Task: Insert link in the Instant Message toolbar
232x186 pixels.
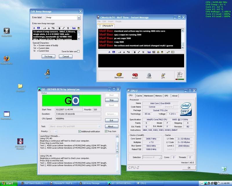Action: 149,52
